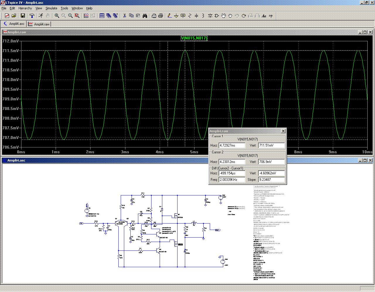Click the Run simulation icon
Viewport: 375px width, 292px height.
41,16
